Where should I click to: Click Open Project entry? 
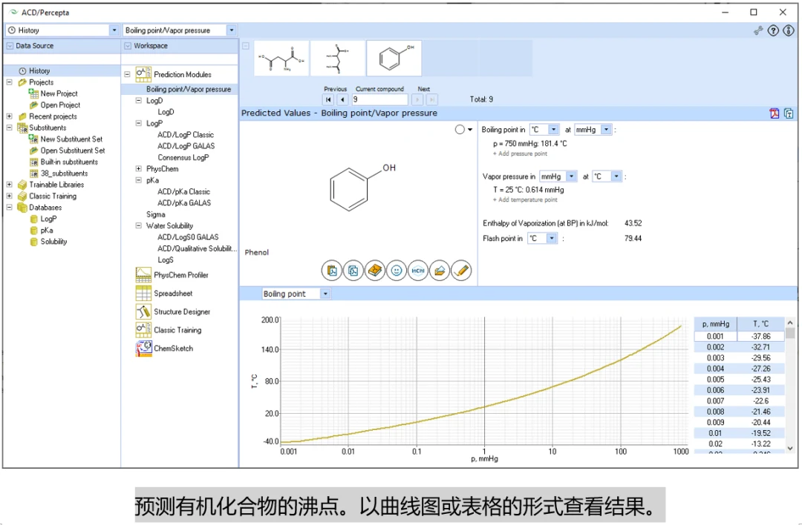point(60,105)
